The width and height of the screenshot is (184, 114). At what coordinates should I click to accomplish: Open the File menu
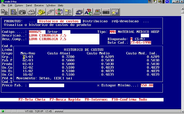[3, 5]
